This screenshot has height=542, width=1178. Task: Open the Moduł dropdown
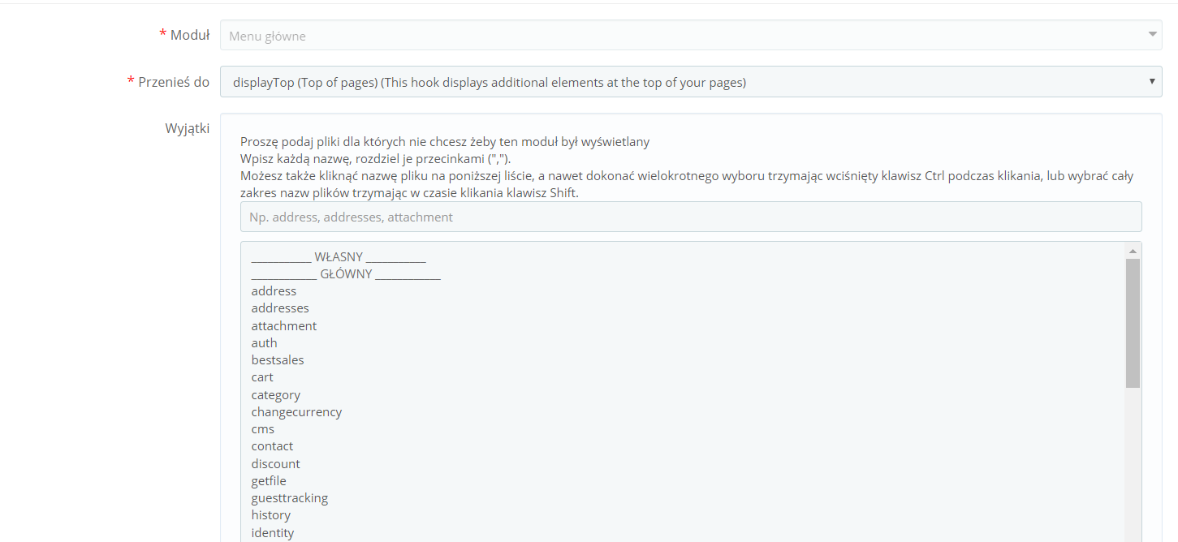[x=690, y=35]
